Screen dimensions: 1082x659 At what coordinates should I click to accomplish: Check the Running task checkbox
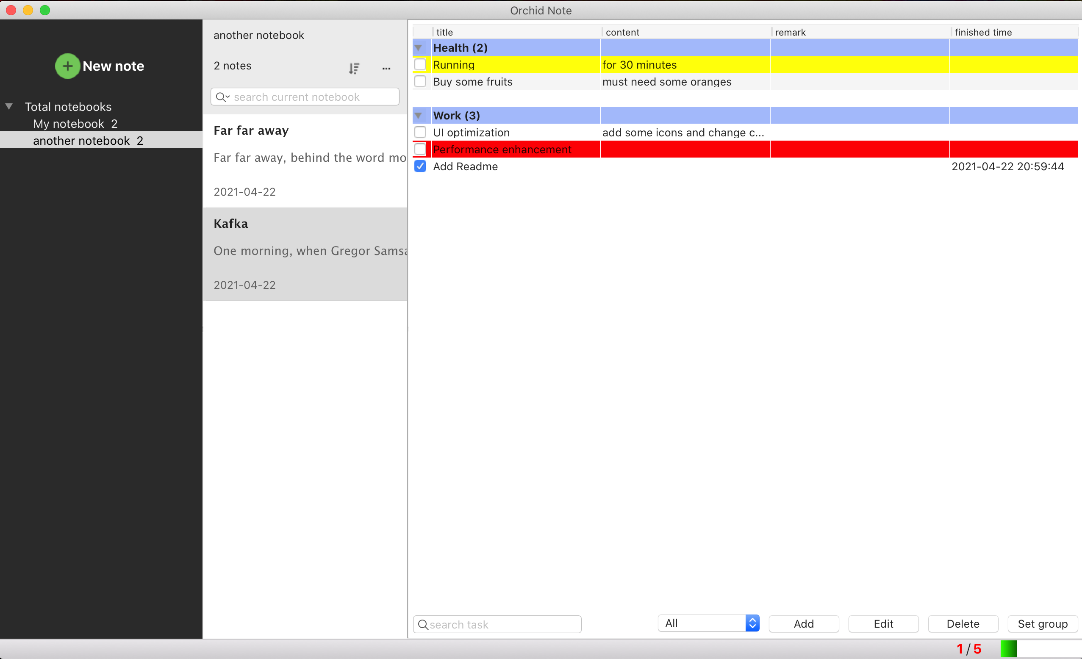click(x=420, y=64)
